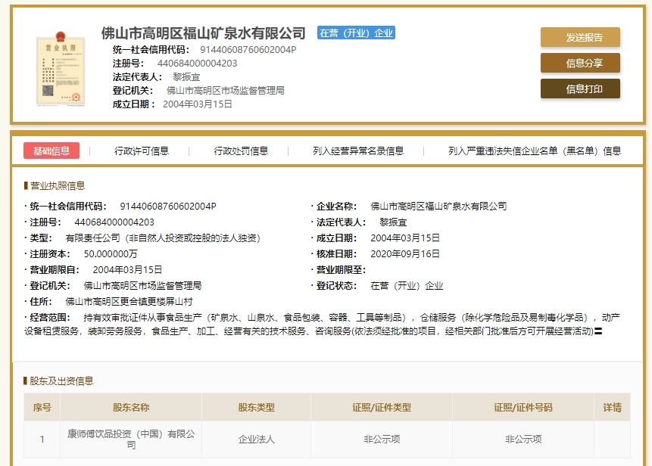Viewport: 652px width, 466px height.
Task: Click the 信息分享 button
Action: coord(580,63)
